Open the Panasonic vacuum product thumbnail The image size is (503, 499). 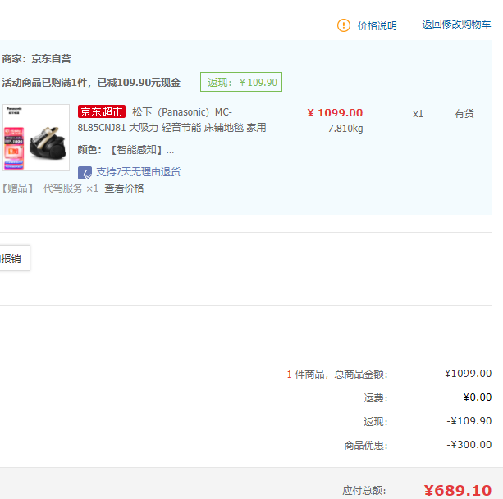click(x=36, y=138)
